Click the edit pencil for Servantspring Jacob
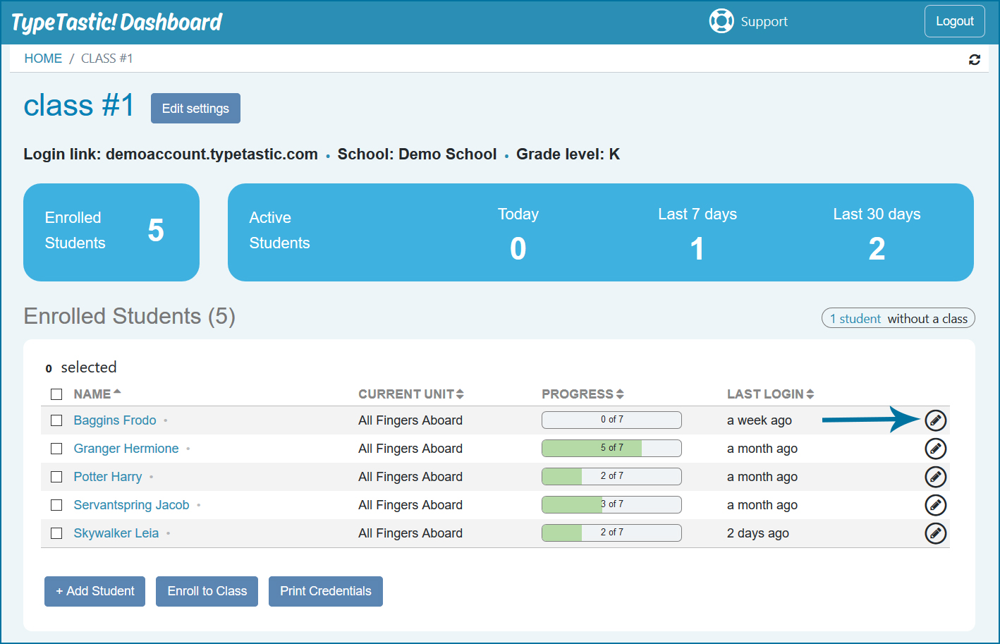This screenshot has width=1000, height=644. [x=935, y=505]
